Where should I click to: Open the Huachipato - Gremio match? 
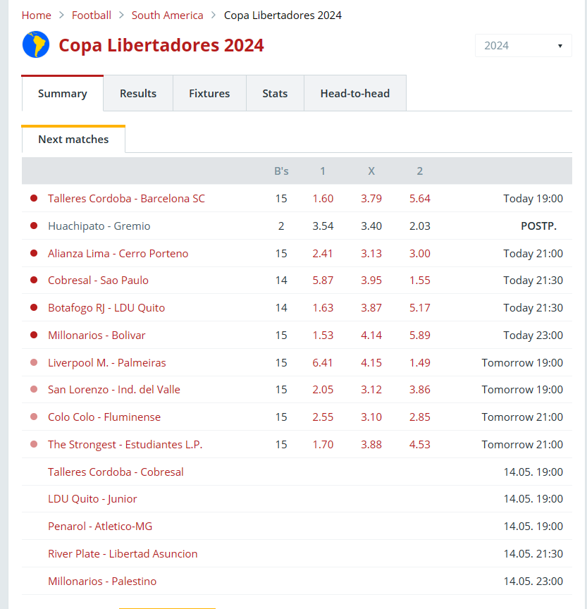point(99,226)
